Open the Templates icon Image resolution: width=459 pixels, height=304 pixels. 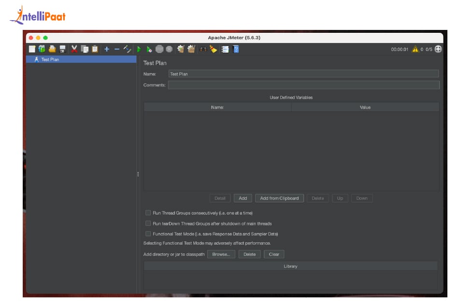[42, 49]
